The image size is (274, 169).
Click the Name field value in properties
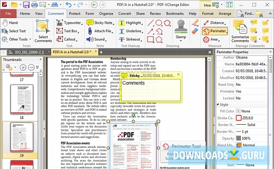(251, 64)
